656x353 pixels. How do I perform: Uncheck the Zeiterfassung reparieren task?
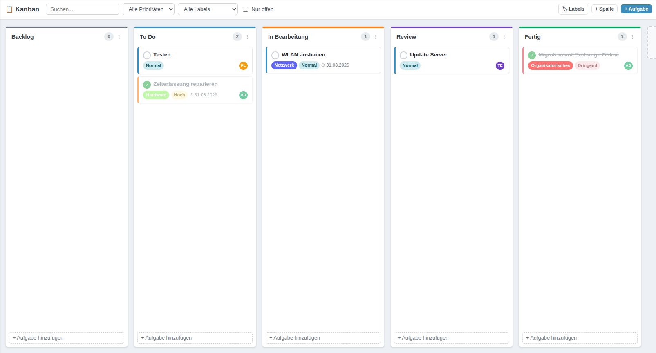pyautogui.click(x=147, y=85)
